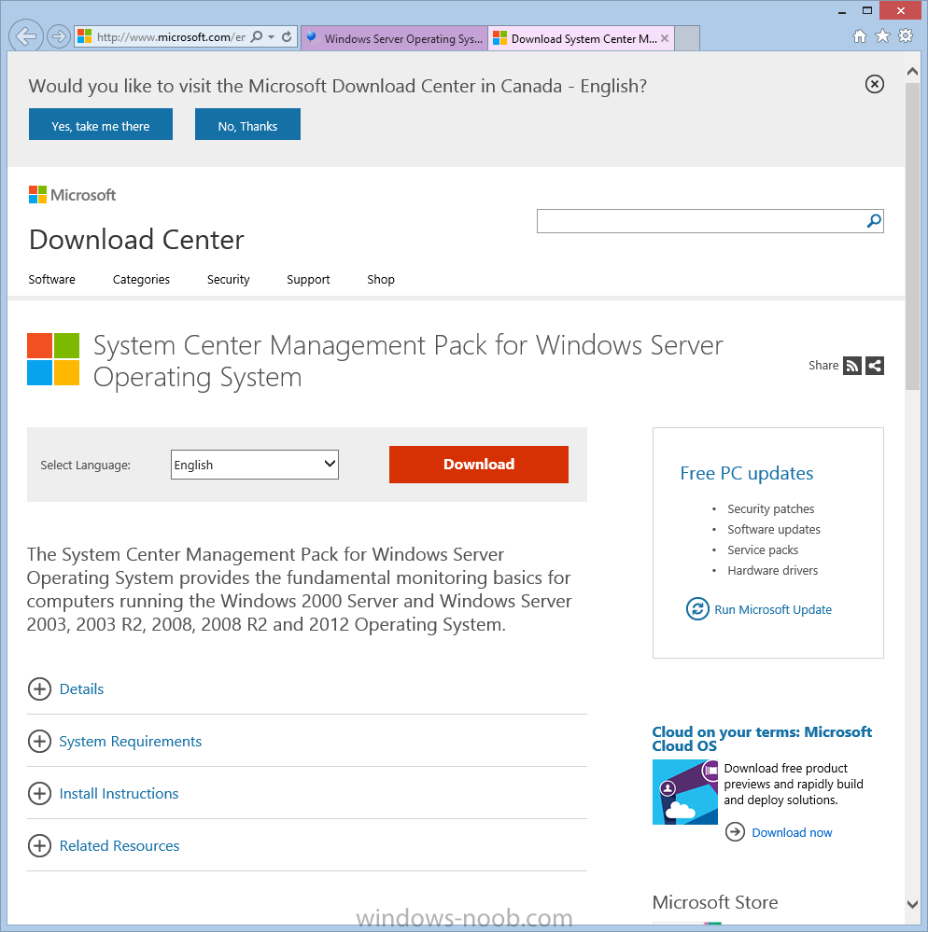Open Cloud on your terms heading link
Viewport: 928px width, 932px height.
point(762,739)
